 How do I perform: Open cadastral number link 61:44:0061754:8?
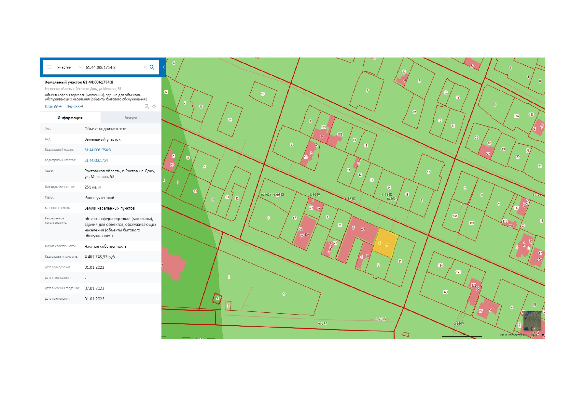coord(98,150)
